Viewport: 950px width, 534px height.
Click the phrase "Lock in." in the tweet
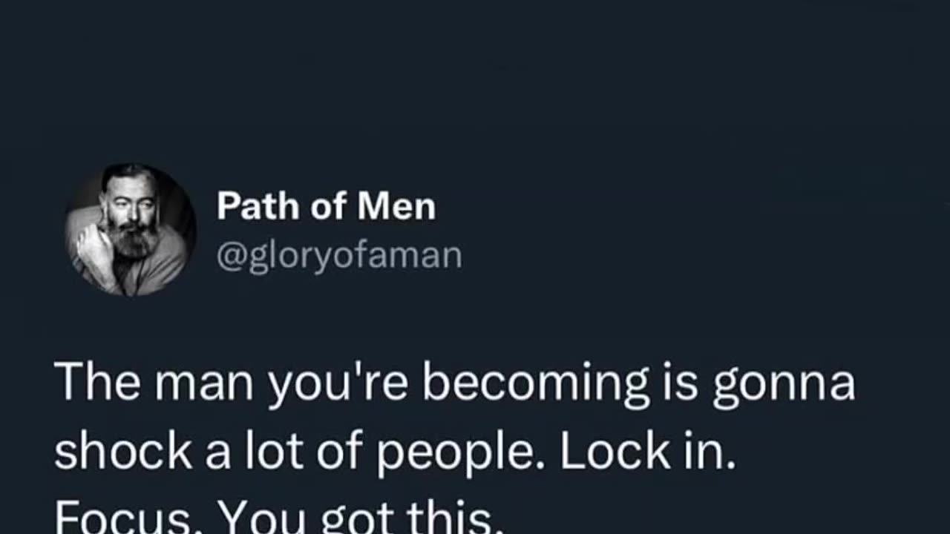pyautogui.click(x=647, y=454)
